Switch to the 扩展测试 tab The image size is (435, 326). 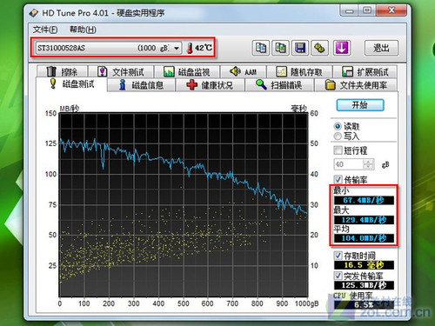pyautogui.click(x=365, y=71)
